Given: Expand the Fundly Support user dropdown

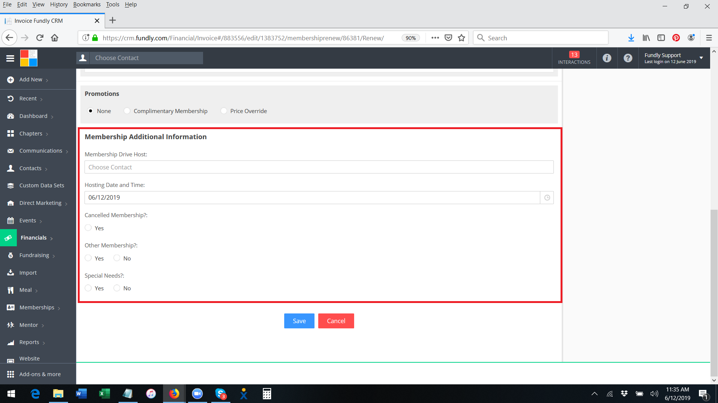Looking at the screenshot, I should click(701, 58).
